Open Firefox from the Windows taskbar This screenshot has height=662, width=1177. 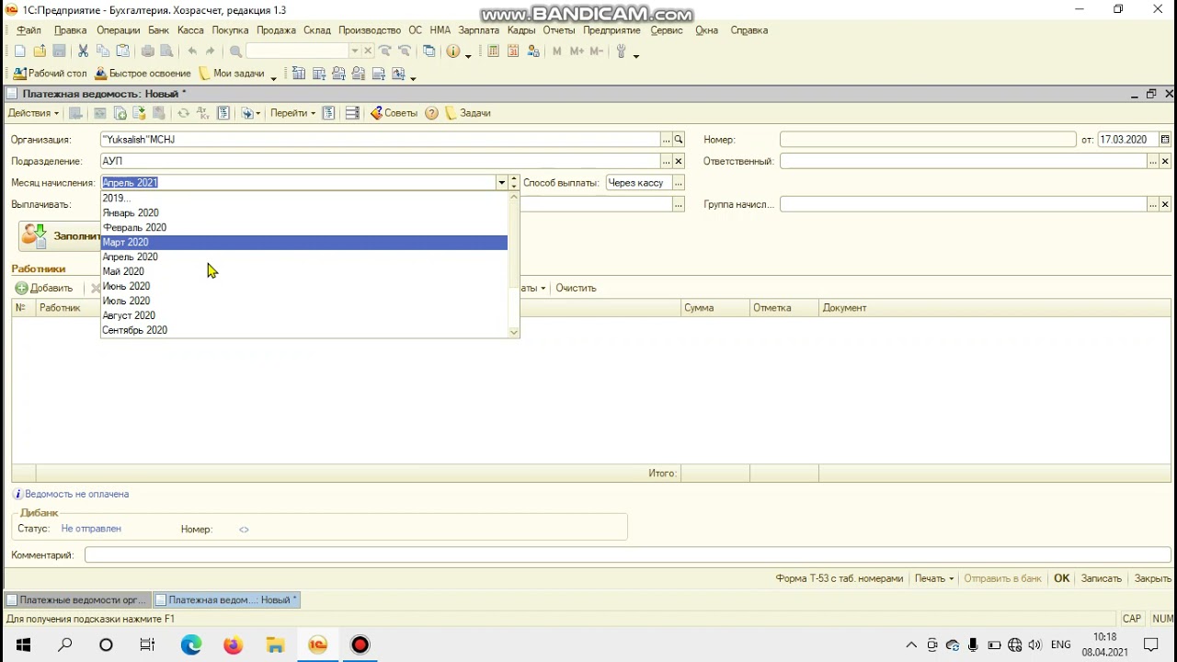[x=233, y=645]
